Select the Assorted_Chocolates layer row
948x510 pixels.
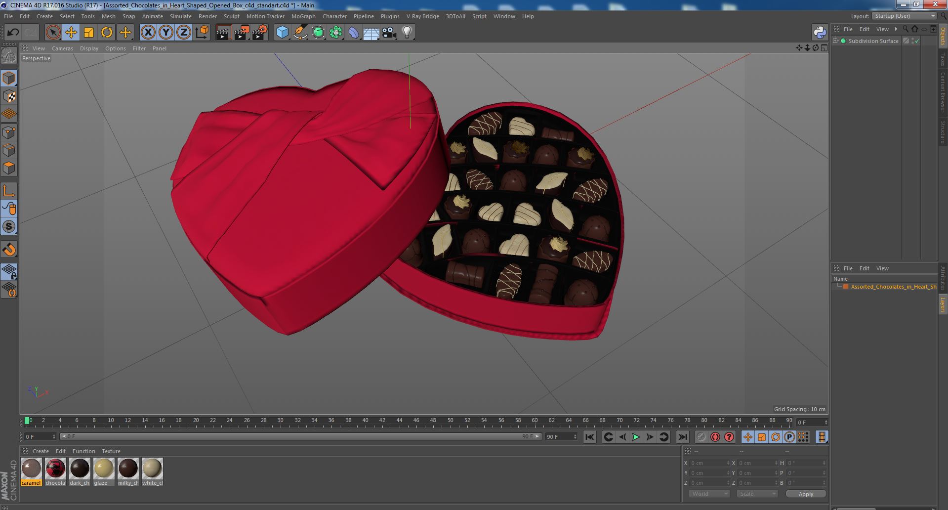(x=884, y=287)
